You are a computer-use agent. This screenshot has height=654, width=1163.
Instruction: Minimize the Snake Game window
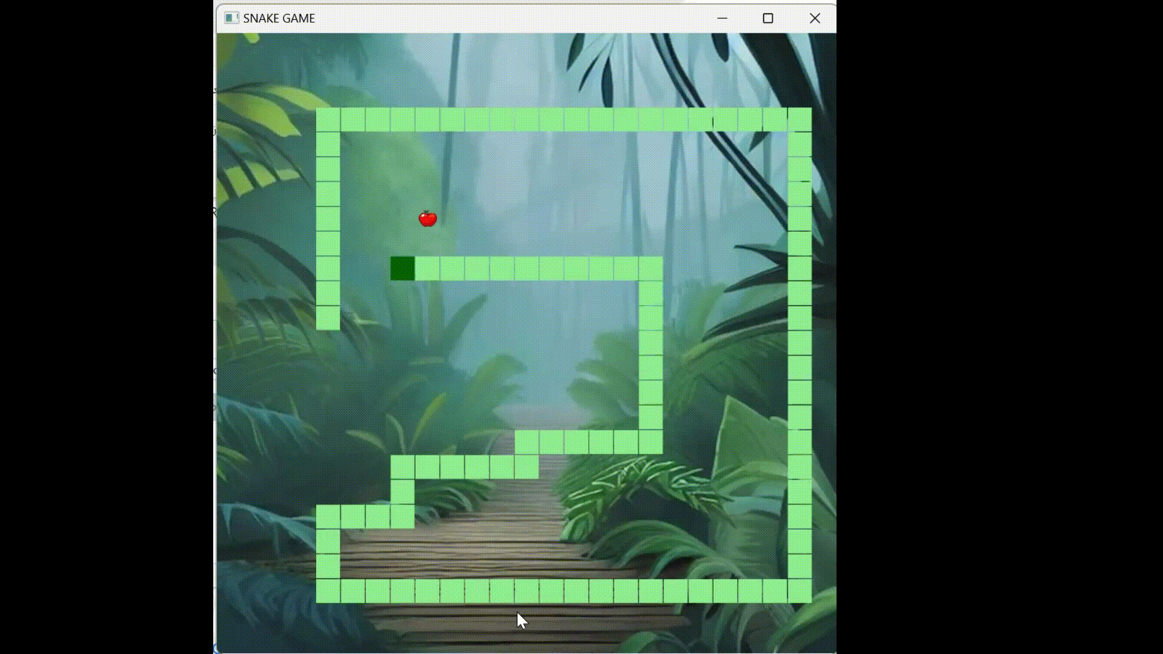point(722,18)
